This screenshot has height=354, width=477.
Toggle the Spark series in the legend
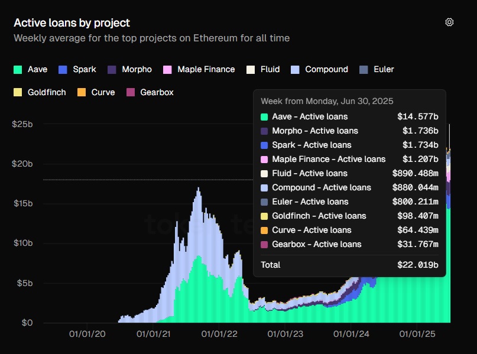pos(77,69)
